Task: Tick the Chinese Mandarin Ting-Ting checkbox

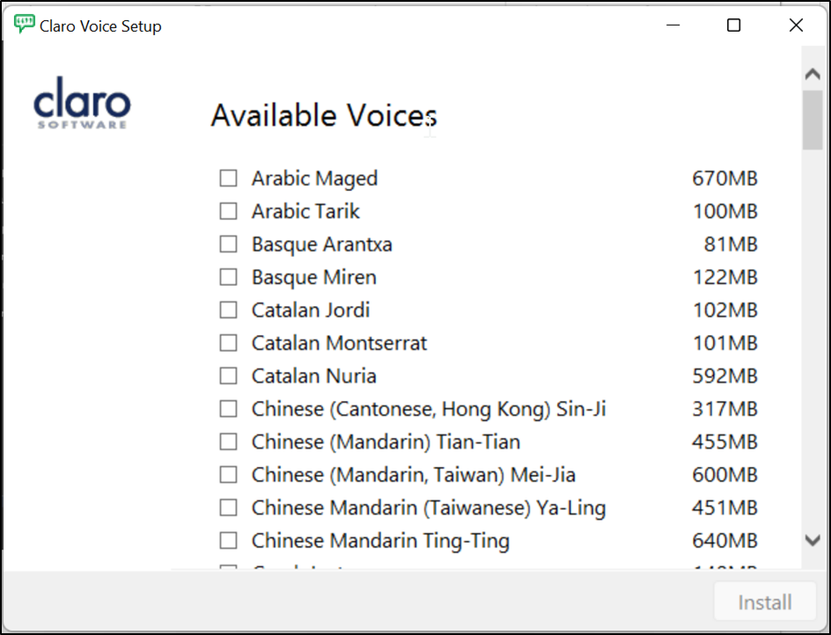Action: pos(229,541)
